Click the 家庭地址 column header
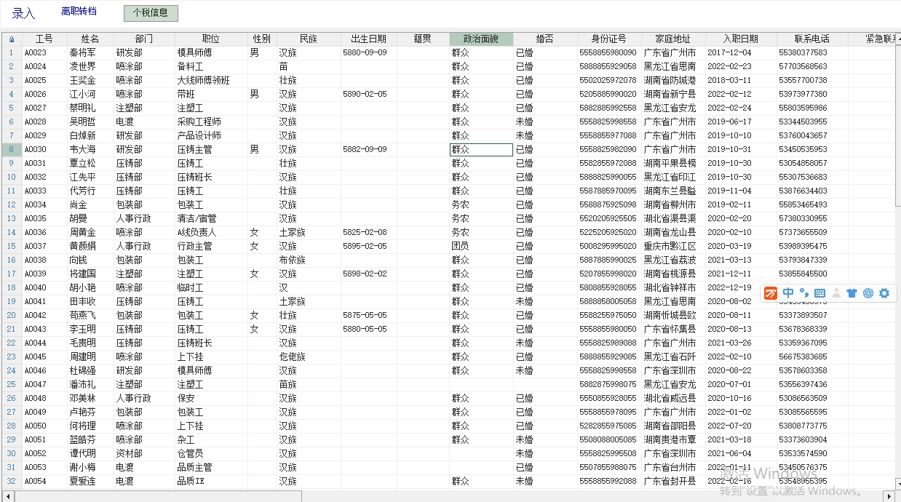 tap(673, 39)
